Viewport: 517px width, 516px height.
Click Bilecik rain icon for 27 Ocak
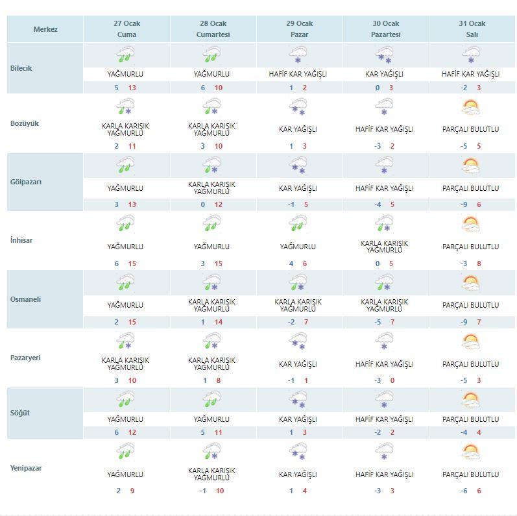[x=125, y=55]
